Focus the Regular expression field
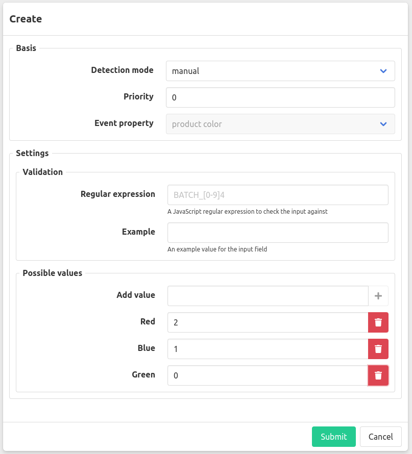The image size is (412, 454). [x=278, y=195]
